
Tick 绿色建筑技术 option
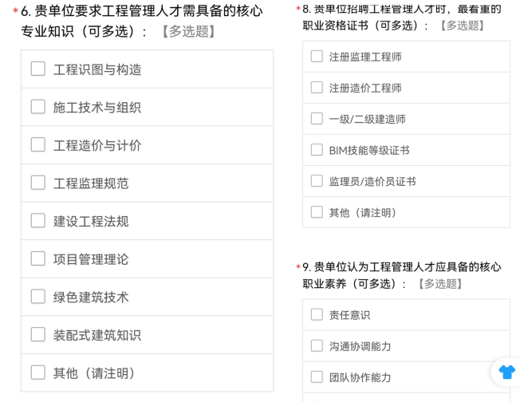[x=38, y=296]
